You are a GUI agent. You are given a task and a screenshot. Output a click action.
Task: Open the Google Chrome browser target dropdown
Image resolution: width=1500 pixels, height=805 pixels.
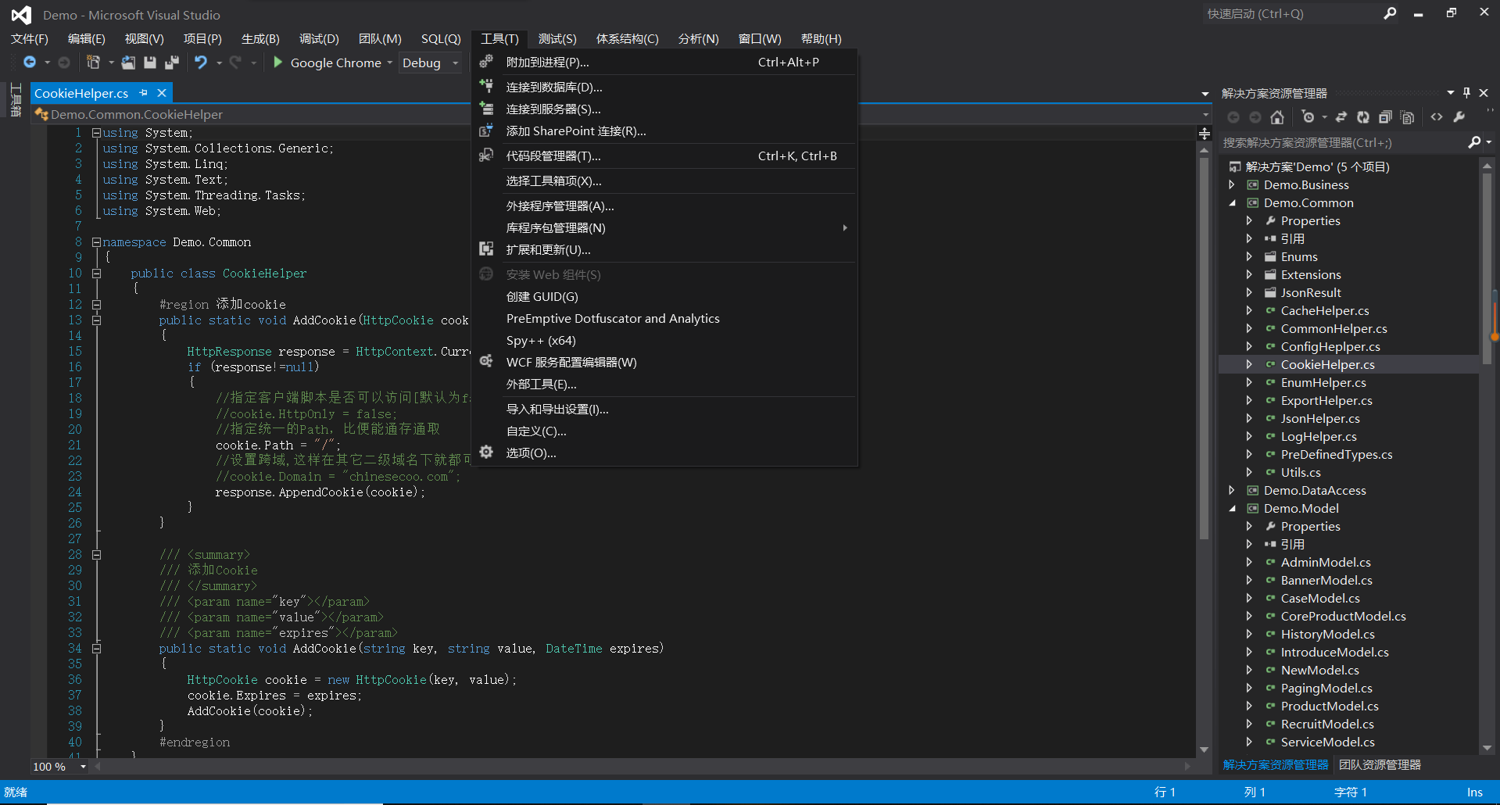(x=389, y=63)
